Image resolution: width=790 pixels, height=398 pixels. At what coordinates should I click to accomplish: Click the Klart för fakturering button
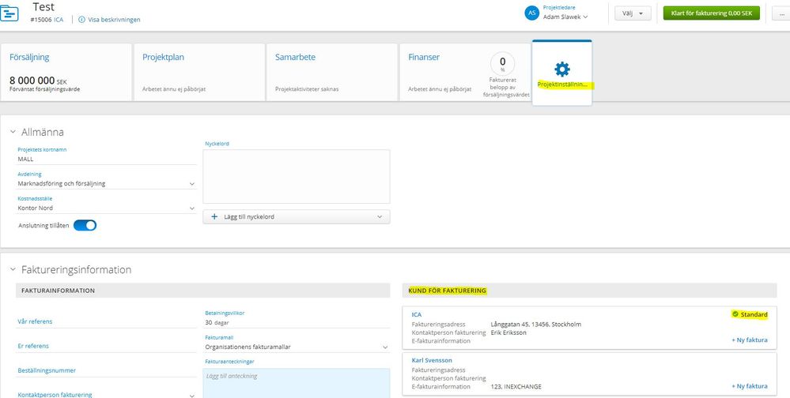[x=712, y=13]
